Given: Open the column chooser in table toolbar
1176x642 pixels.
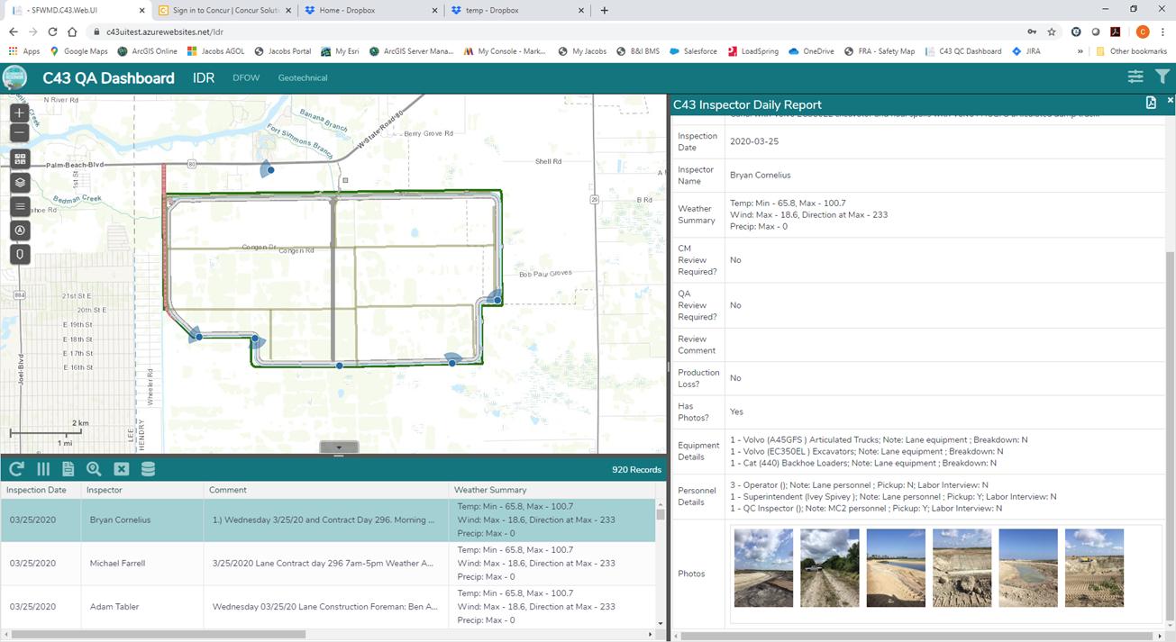Looking at the screenshot, I should click(42, 469).
